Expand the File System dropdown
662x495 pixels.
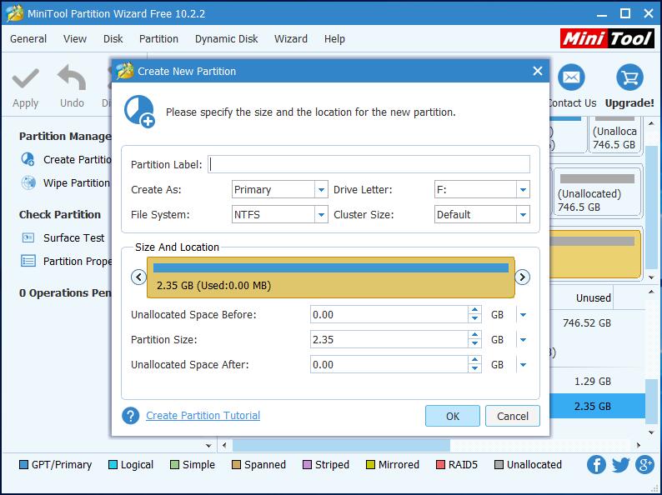click(x=321, y=215)
